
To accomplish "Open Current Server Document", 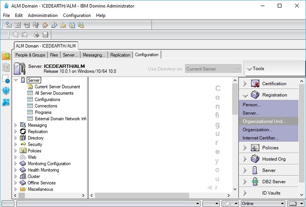I will tap(57, 87).
